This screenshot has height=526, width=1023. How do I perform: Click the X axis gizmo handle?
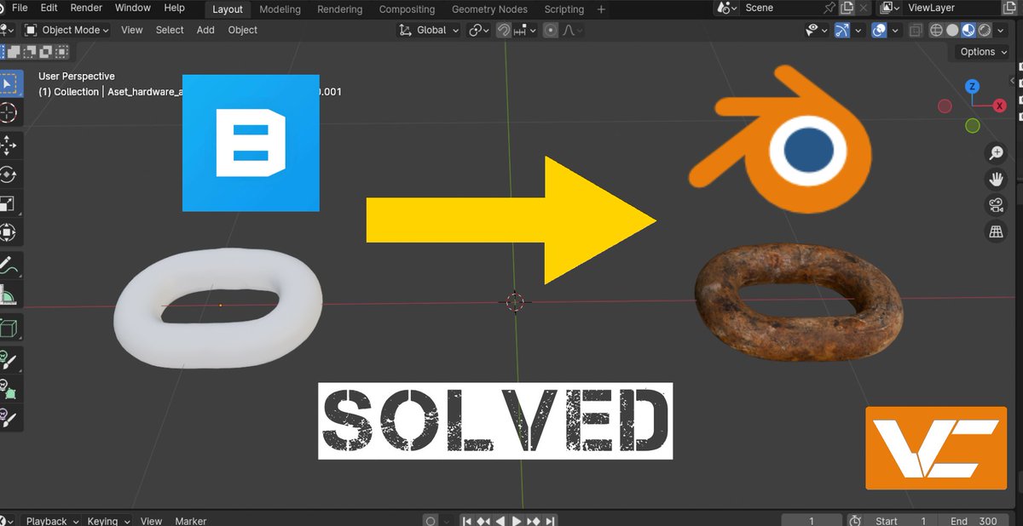(x=999, y=106)
